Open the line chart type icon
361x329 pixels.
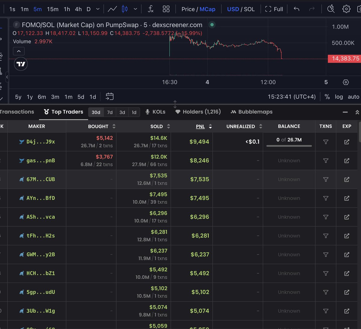click(x=112, y=9)
